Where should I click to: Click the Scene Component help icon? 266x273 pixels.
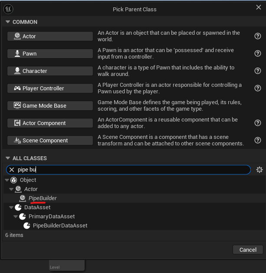[x=257, y=141]
